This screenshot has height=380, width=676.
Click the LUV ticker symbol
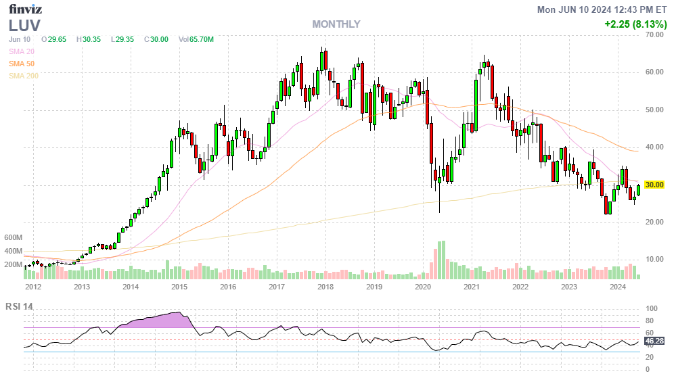click(x=24, y=26)
